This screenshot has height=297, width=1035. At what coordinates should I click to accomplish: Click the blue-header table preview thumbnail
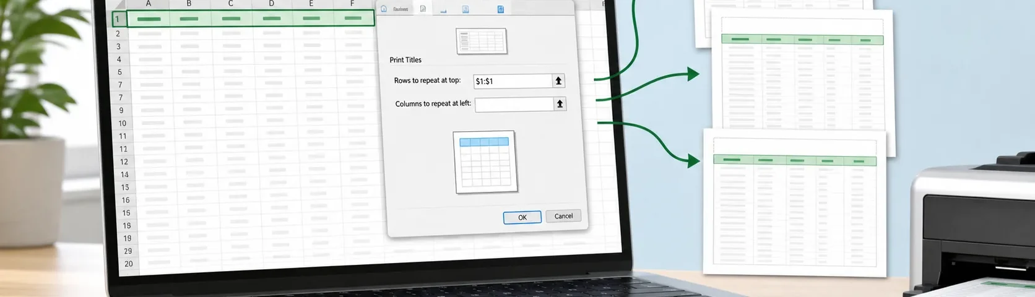coord(485,162)
